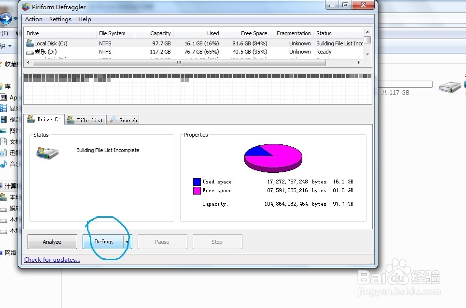Select the 娱乐 (D:) drive icon

pyautogui.click(x=30, y=52)
